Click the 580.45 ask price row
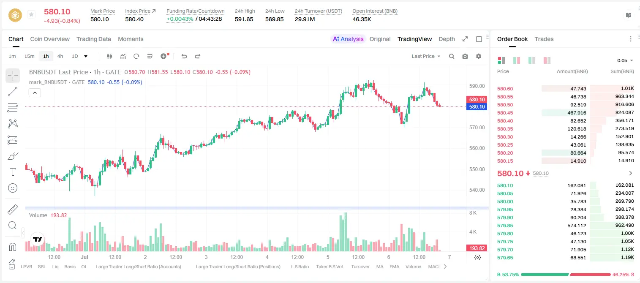 (566, 113)
